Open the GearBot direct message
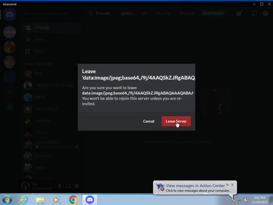 (51, 121)
